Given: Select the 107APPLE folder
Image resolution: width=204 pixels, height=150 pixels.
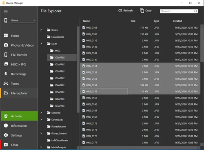Looking at the screenshot, I should [x=57, y=106].
